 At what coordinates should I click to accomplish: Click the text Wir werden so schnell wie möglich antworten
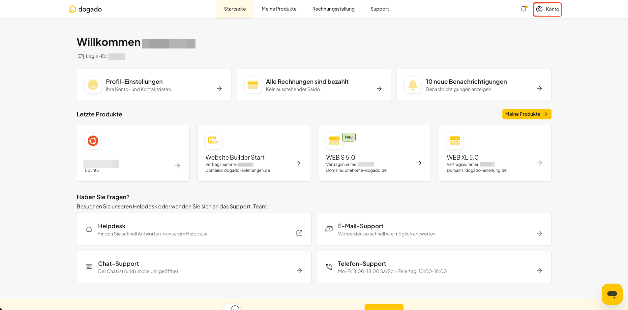click(x=387, y=234)
